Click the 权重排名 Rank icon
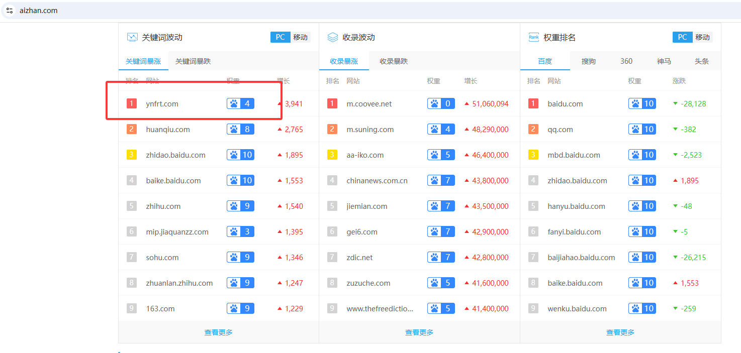This screenshot has width=741, height=353. click(534, 37)
